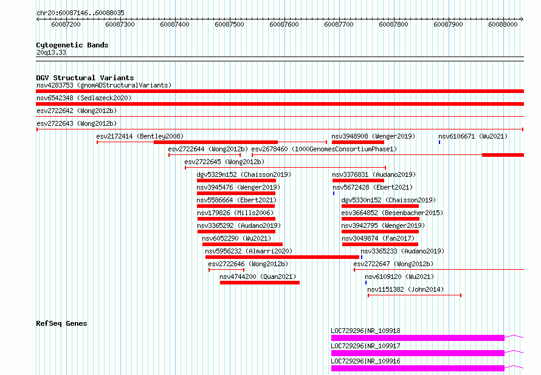
Task: Click the thick red esv2172414 Bentley2008 segment
Action: (x=216, y=142)
